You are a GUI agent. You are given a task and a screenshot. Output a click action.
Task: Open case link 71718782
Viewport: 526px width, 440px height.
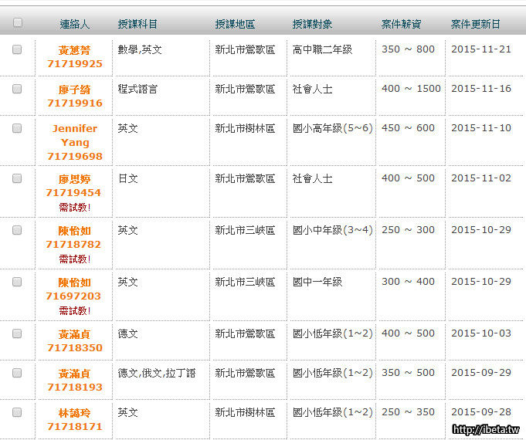[74, 244]
